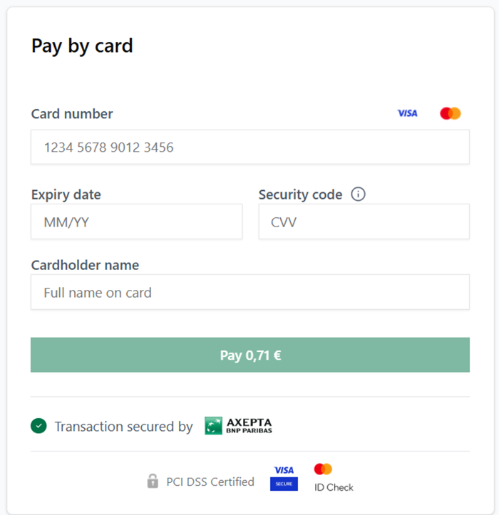The width and height of the screenshot is (499, 515).
Task: Click the Pay 0,71 € button
Action: 250,355
